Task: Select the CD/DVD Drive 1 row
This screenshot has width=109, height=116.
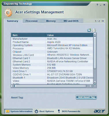Action: [52, 75]
